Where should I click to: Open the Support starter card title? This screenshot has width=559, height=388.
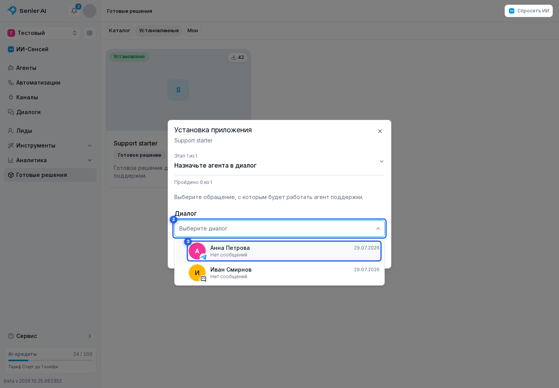pyautogui.click(x=135, y=144)
